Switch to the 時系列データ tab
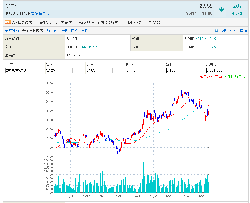The width and height of the screenshot is (250, 203). pos(57,31)
